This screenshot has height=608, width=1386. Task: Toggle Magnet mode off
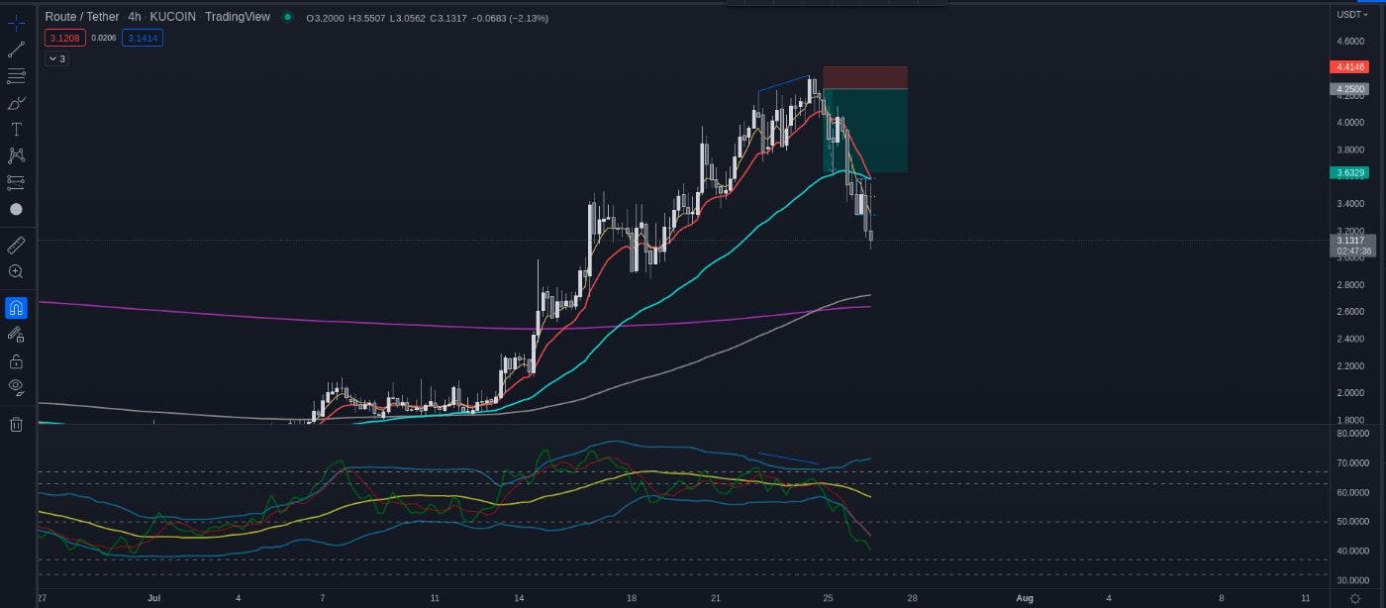click(16, 308)
